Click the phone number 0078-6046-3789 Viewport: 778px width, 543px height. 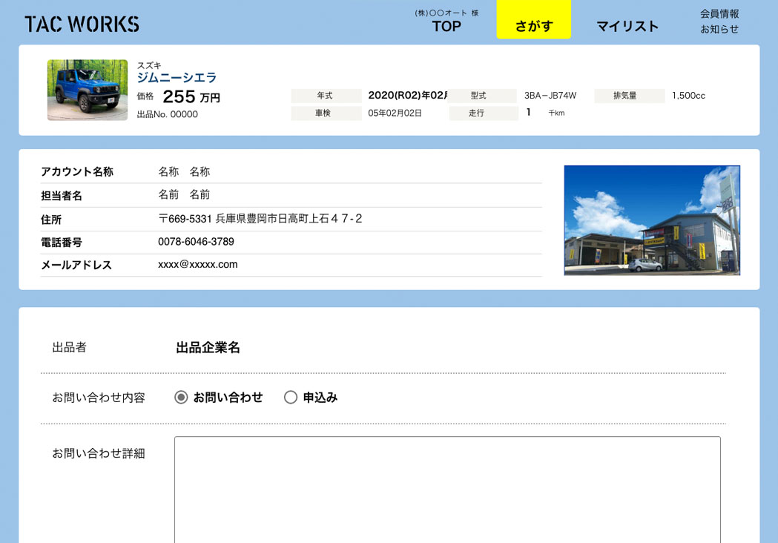pos(196,242)
